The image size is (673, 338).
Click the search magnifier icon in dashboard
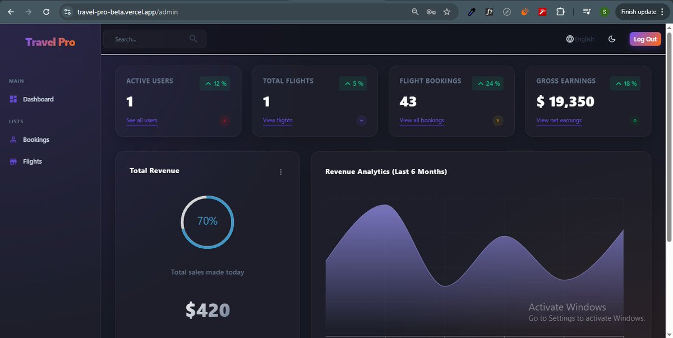coord(193,39)
